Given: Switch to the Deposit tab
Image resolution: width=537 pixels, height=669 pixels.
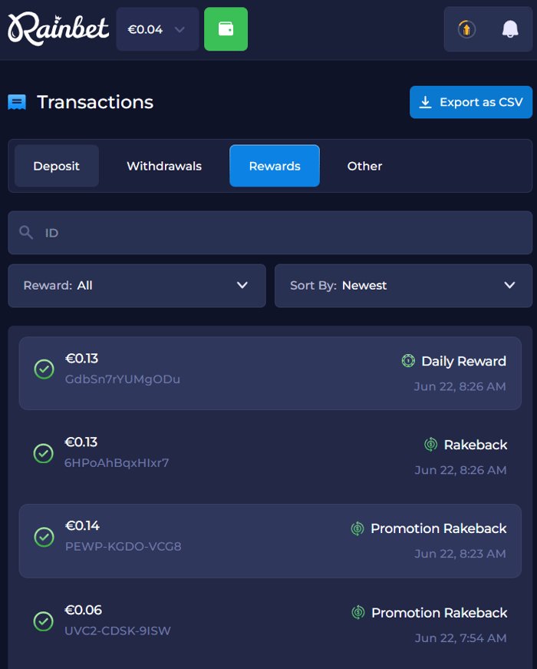Looking at the screenshot, I should (x=57, y=166).
